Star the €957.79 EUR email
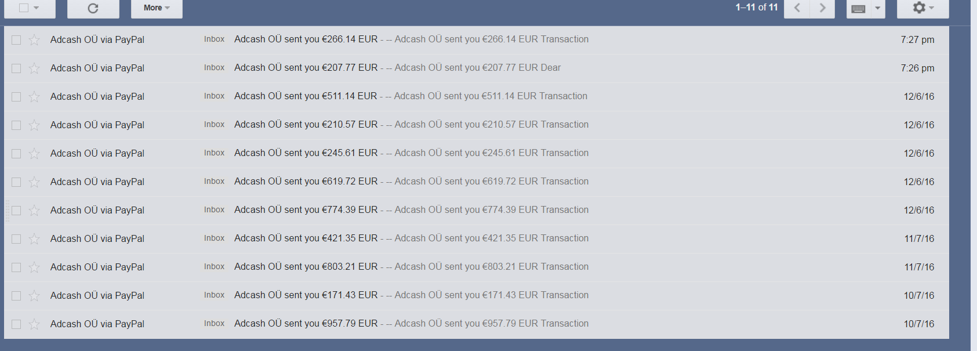The image size is (977, 351). (x=34, y=324)
